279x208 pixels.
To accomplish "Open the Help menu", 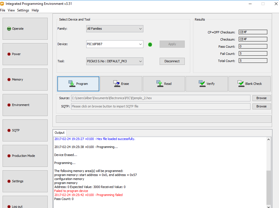I will (35, 10).
